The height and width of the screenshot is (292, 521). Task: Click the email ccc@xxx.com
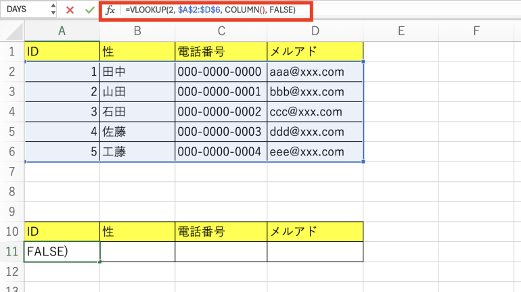(x=315, y=112)
